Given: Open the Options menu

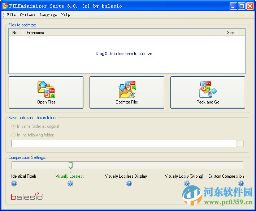Looking at the screenshot, I should pos(27,15).
